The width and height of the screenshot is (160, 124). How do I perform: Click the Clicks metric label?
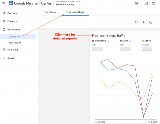[125, 41]
